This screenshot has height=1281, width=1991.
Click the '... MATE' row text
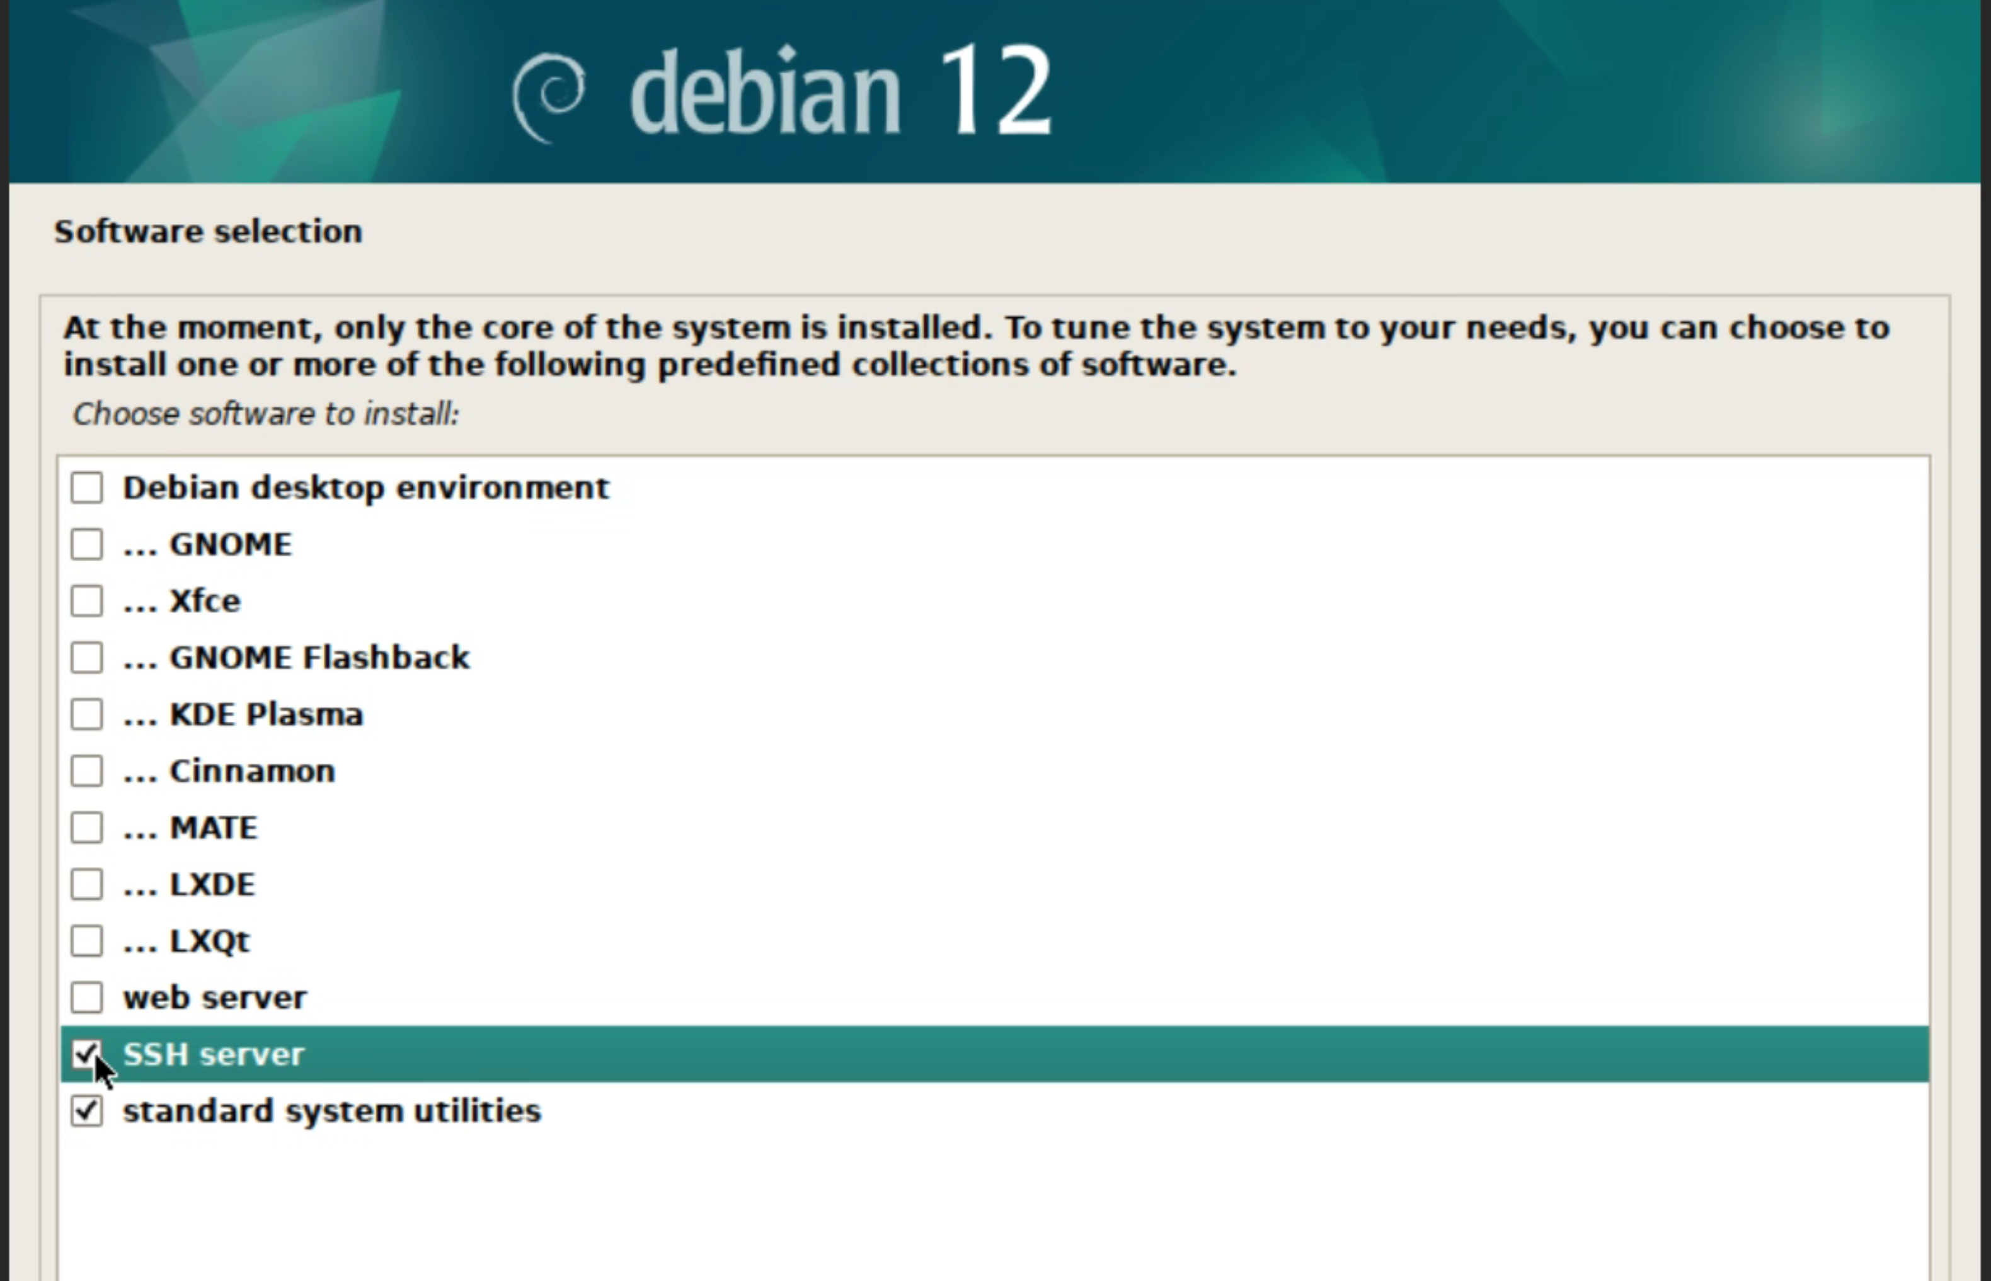point(190,828)
